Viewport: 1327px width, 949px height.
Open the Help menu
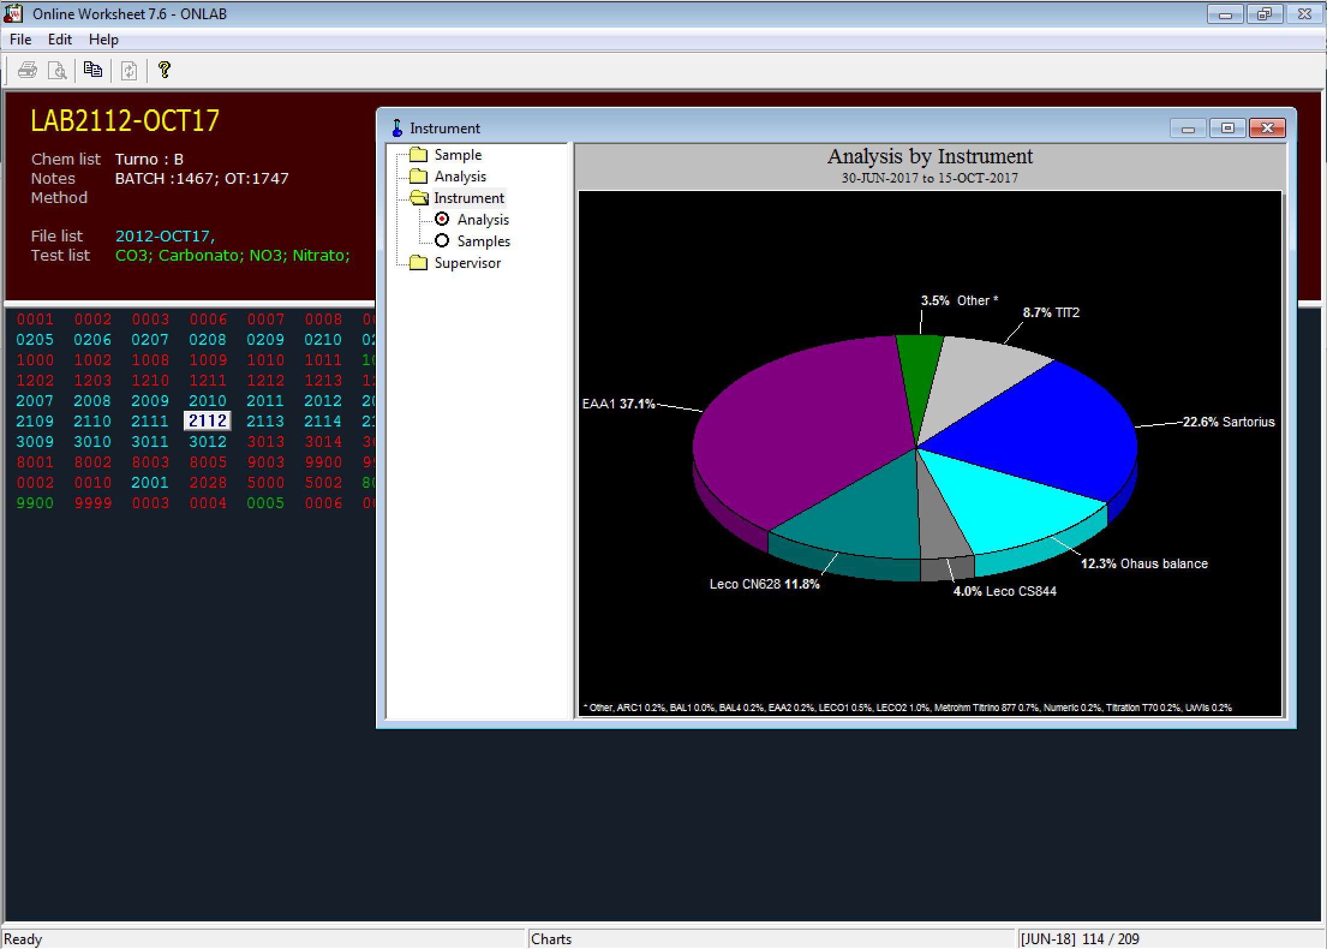pyautogui.click(x=103, y=40)
